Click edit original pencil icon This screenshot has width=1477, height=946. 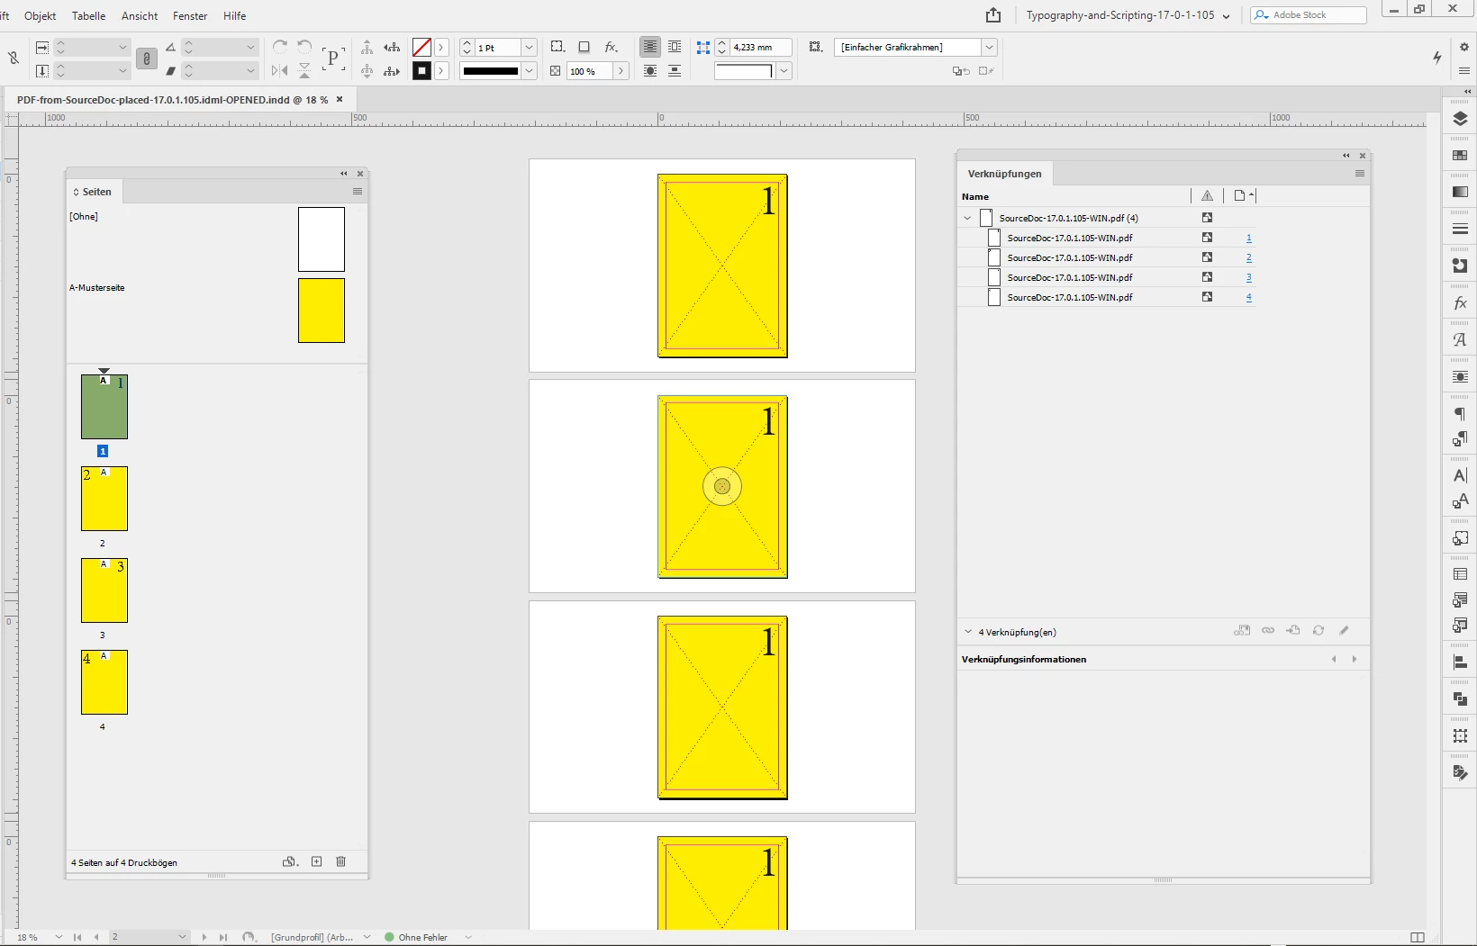click(1344, 630)
